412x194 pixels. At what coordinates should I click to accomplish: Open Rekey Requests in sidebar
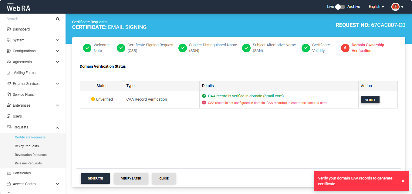pyautogui.click(x=27, y=146)
